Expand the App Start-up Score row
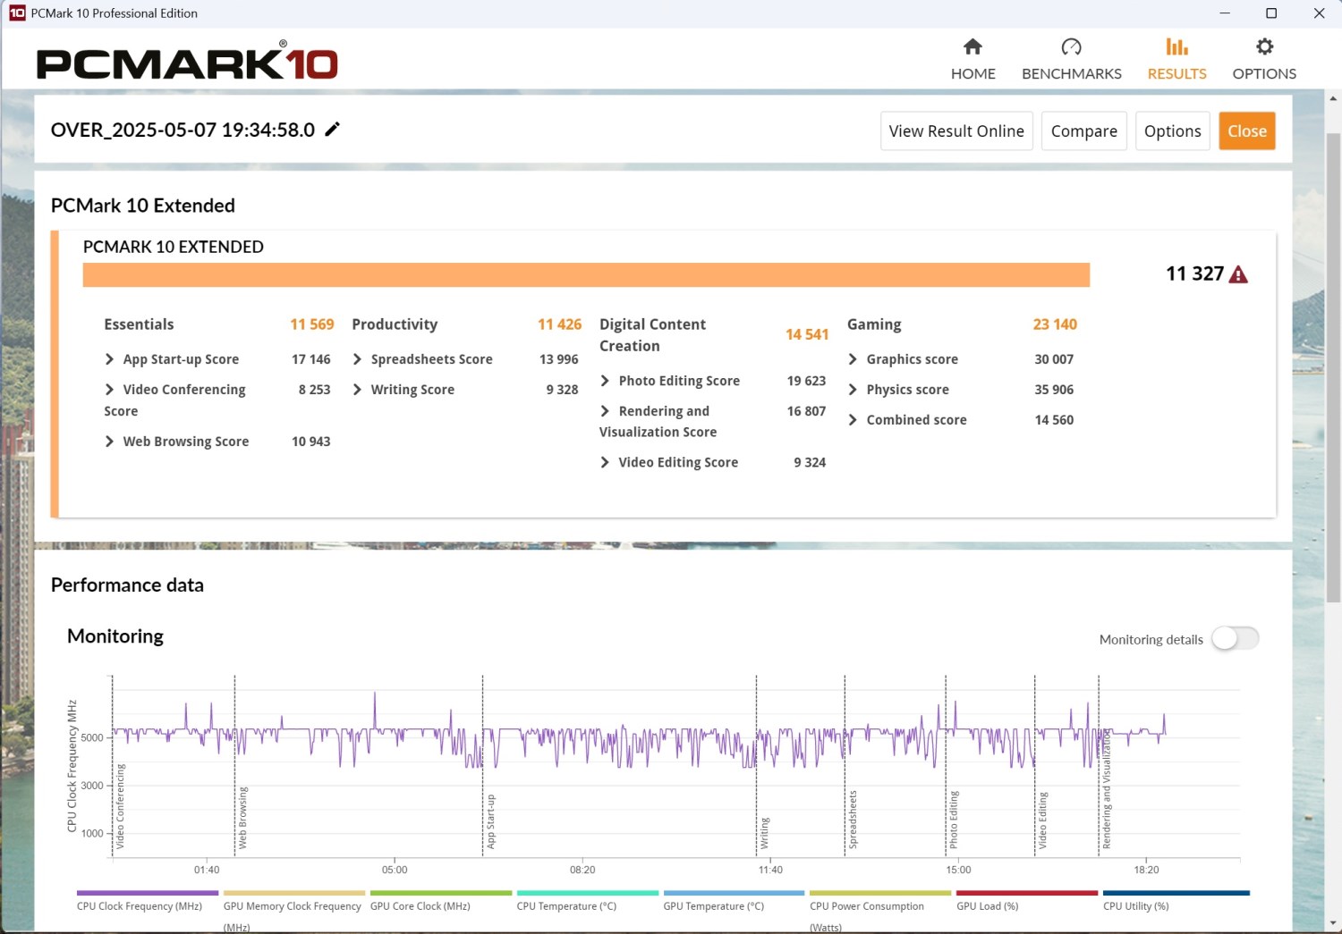 coord(110,359)
